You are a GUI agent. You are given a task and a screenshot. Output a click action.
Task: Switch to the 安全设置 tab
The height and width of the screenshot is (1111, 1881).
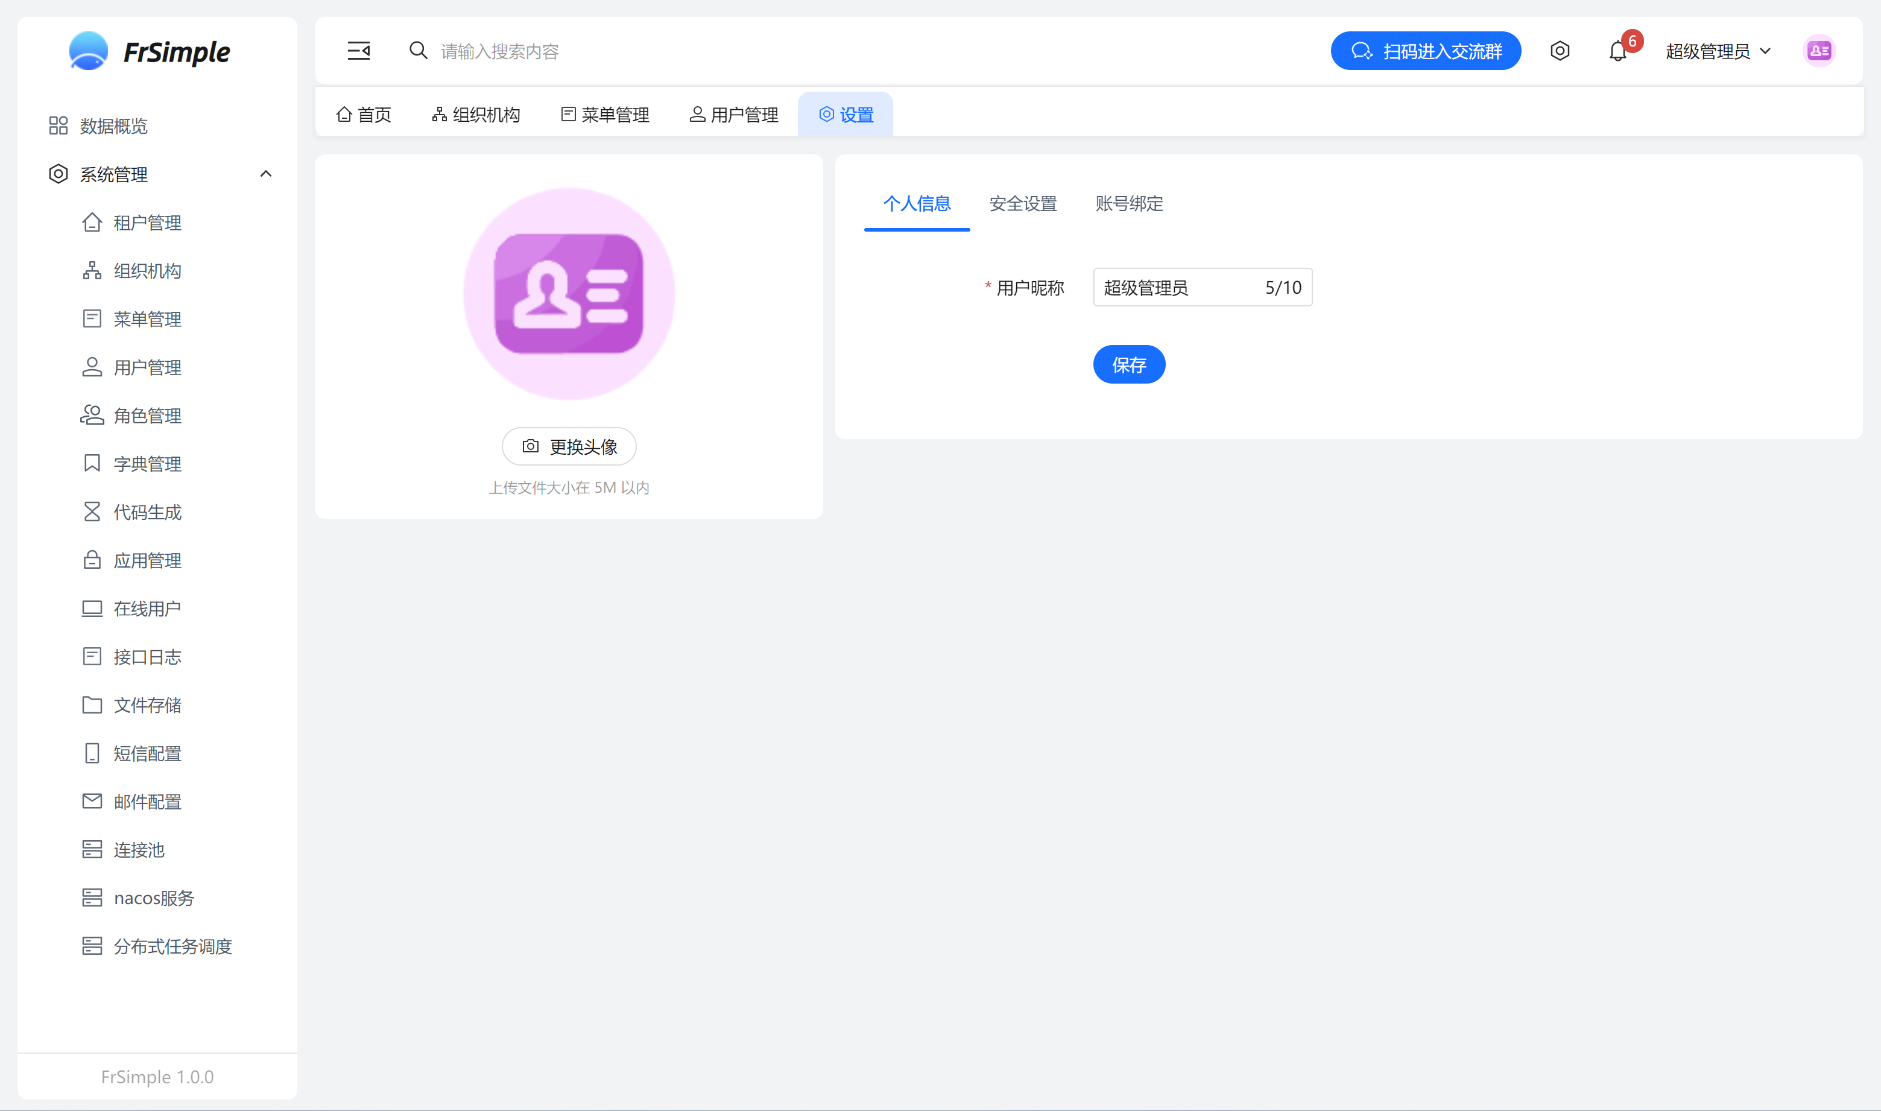pos(1022,204)
